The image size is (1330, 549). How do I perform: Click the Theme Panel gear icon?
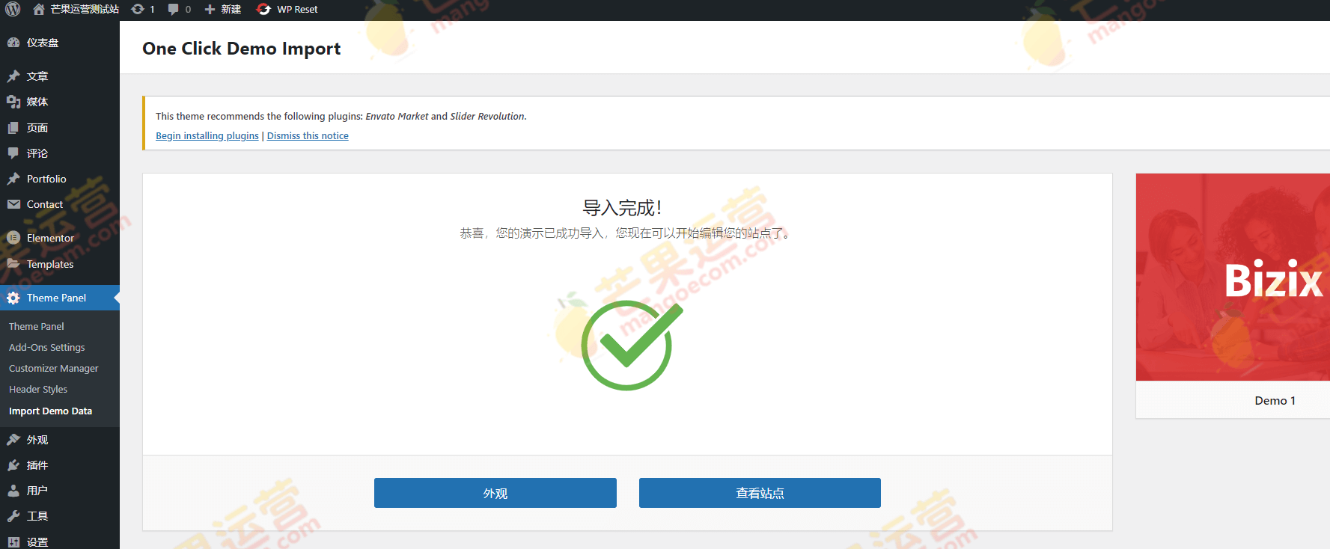click(13, 298)
